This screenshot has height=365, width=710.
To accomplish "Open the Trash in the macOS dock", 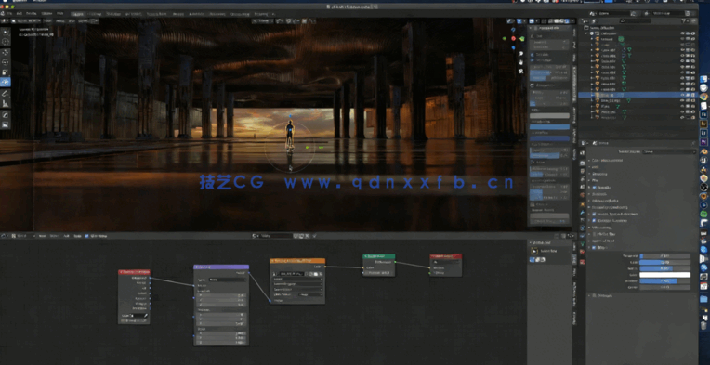I will coord(704,325).
